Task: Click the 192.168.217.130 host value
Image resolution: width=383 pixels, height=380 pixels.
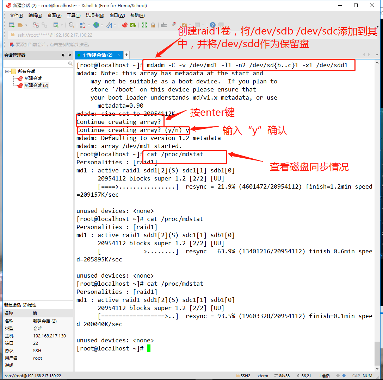Action: coord(50,336)
